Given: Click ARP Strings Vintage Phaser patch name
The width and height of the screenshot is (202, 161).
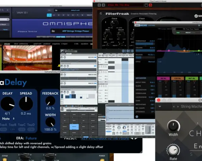Looking at the screenshot, I should tap(76, 31).
